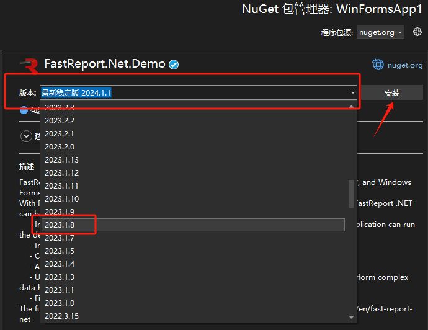Image resolution: width=428 pixels, height=330 pixels.
Task: Click the FastReport.Net.Demo package logo
Action: 29,65
